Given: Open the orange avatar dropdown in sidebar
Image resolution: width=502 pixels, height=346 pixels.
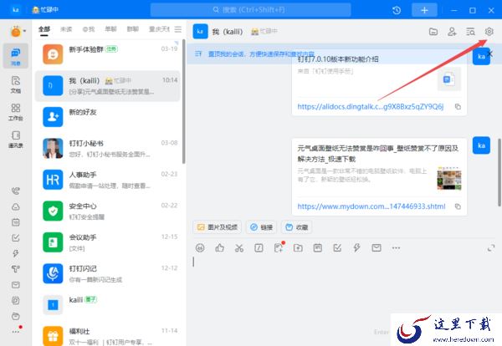Looking at the screenshot, I should (18, 32).
